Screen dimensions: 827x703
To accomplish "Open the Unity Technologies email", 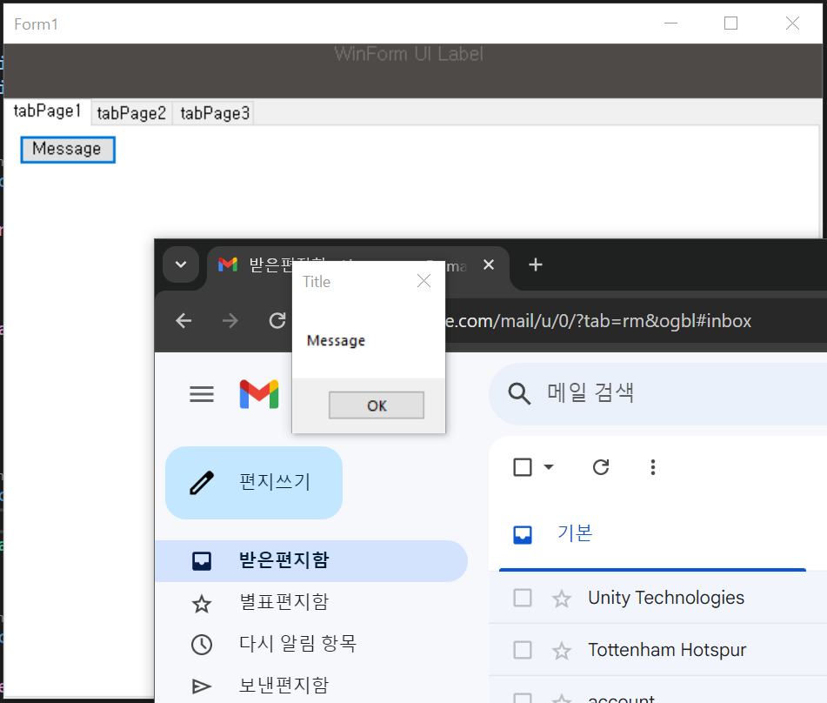I will (666, 598).
